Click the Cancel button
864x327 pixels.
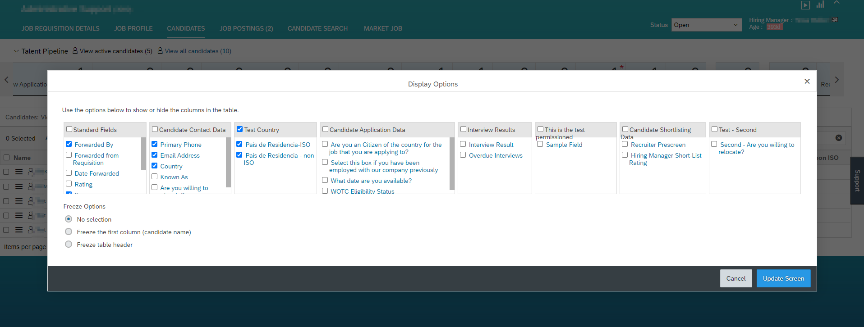736,278
